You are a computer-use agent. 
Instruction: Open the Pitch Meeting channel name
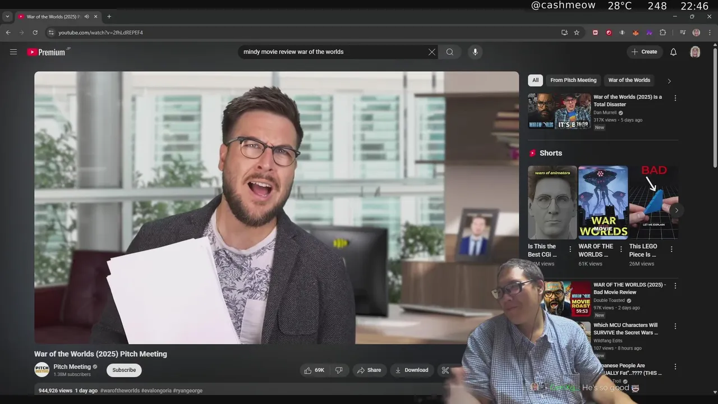(x=72, y=367)
